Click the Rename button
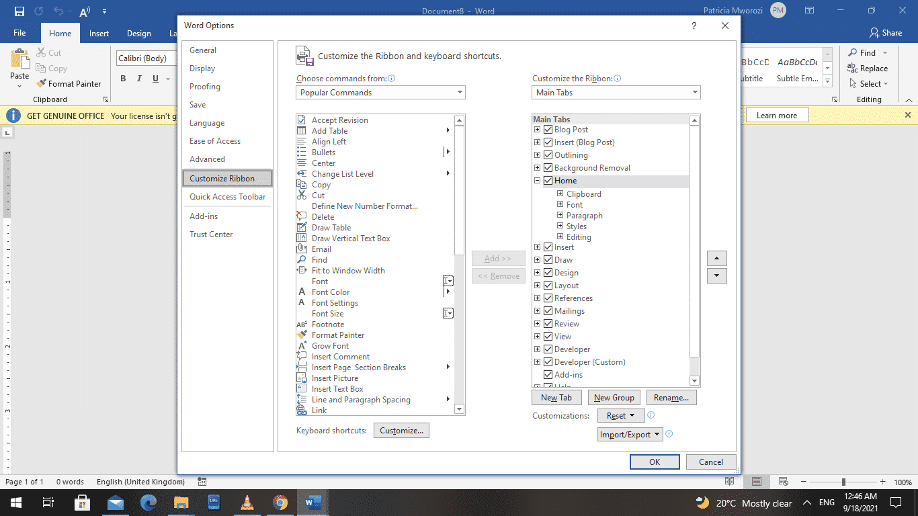 (x=671, y=397)
